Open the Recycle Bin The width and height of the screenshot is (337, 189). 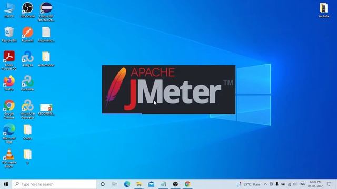click(9, 34)
